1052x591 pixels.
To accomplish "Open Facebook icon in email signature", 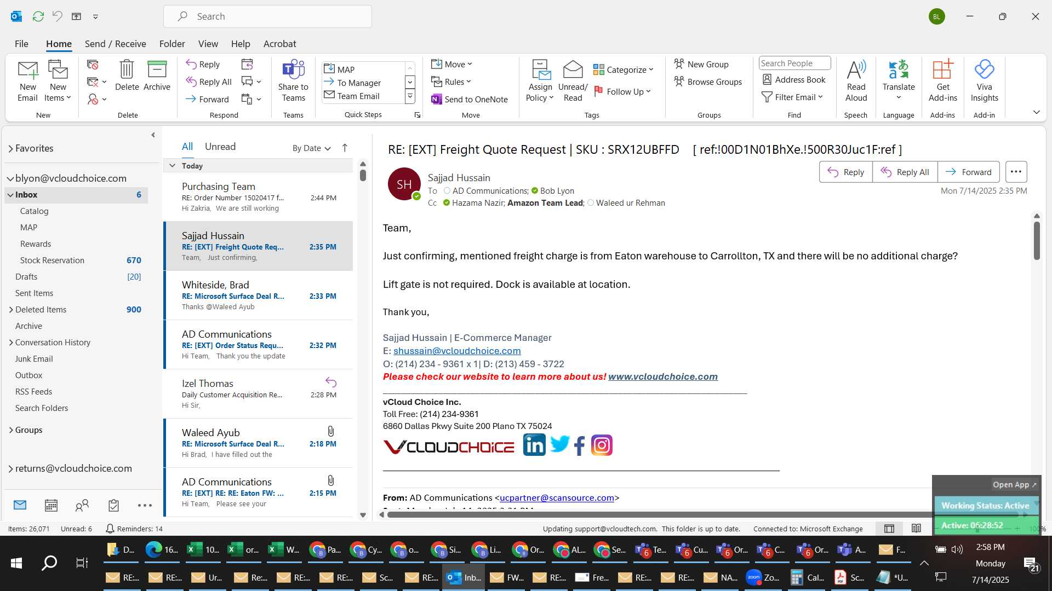I will [580, 445].
